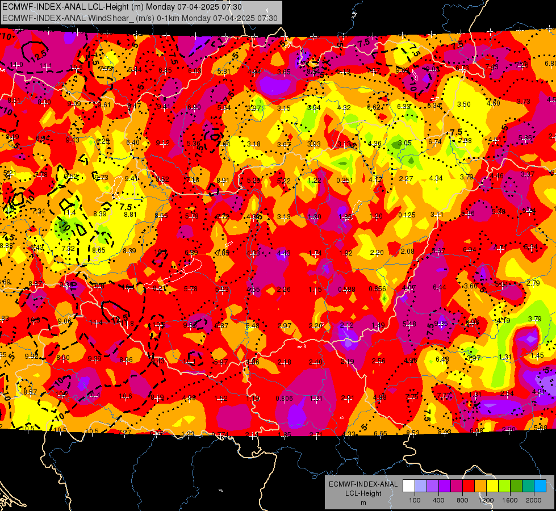The height and width of the screenshot is (511, 556).
Task: Click the lime green legend swatch
Action: click(504, 485)
